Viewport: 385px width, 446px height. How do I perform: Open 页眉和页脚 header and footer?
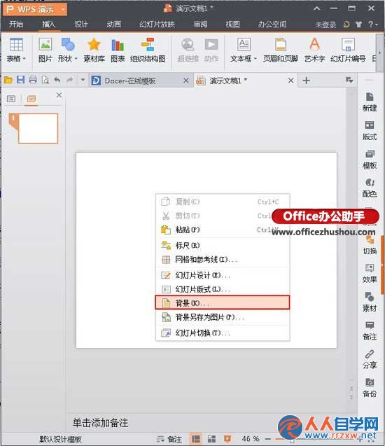pos(281,50)
